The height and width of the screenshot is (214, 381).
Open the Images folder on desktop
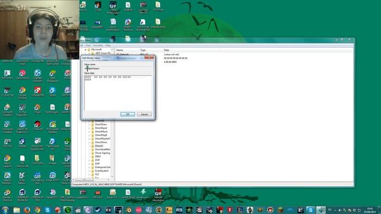(x=52, y=160)
